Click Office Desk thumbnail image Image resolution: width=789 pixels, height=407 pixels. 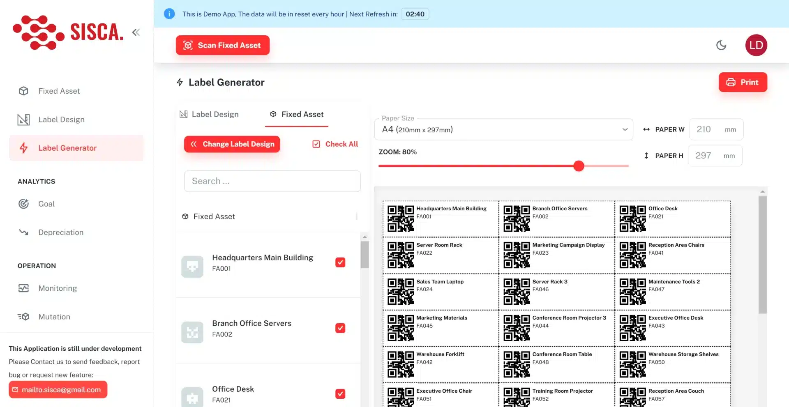tap(192, 397)
